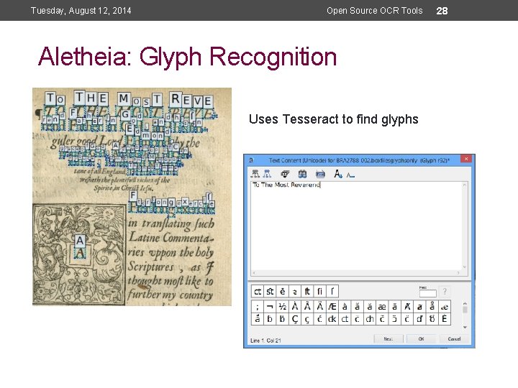Click the character grid scrollbar down arrow

click(x=465, y=327)
